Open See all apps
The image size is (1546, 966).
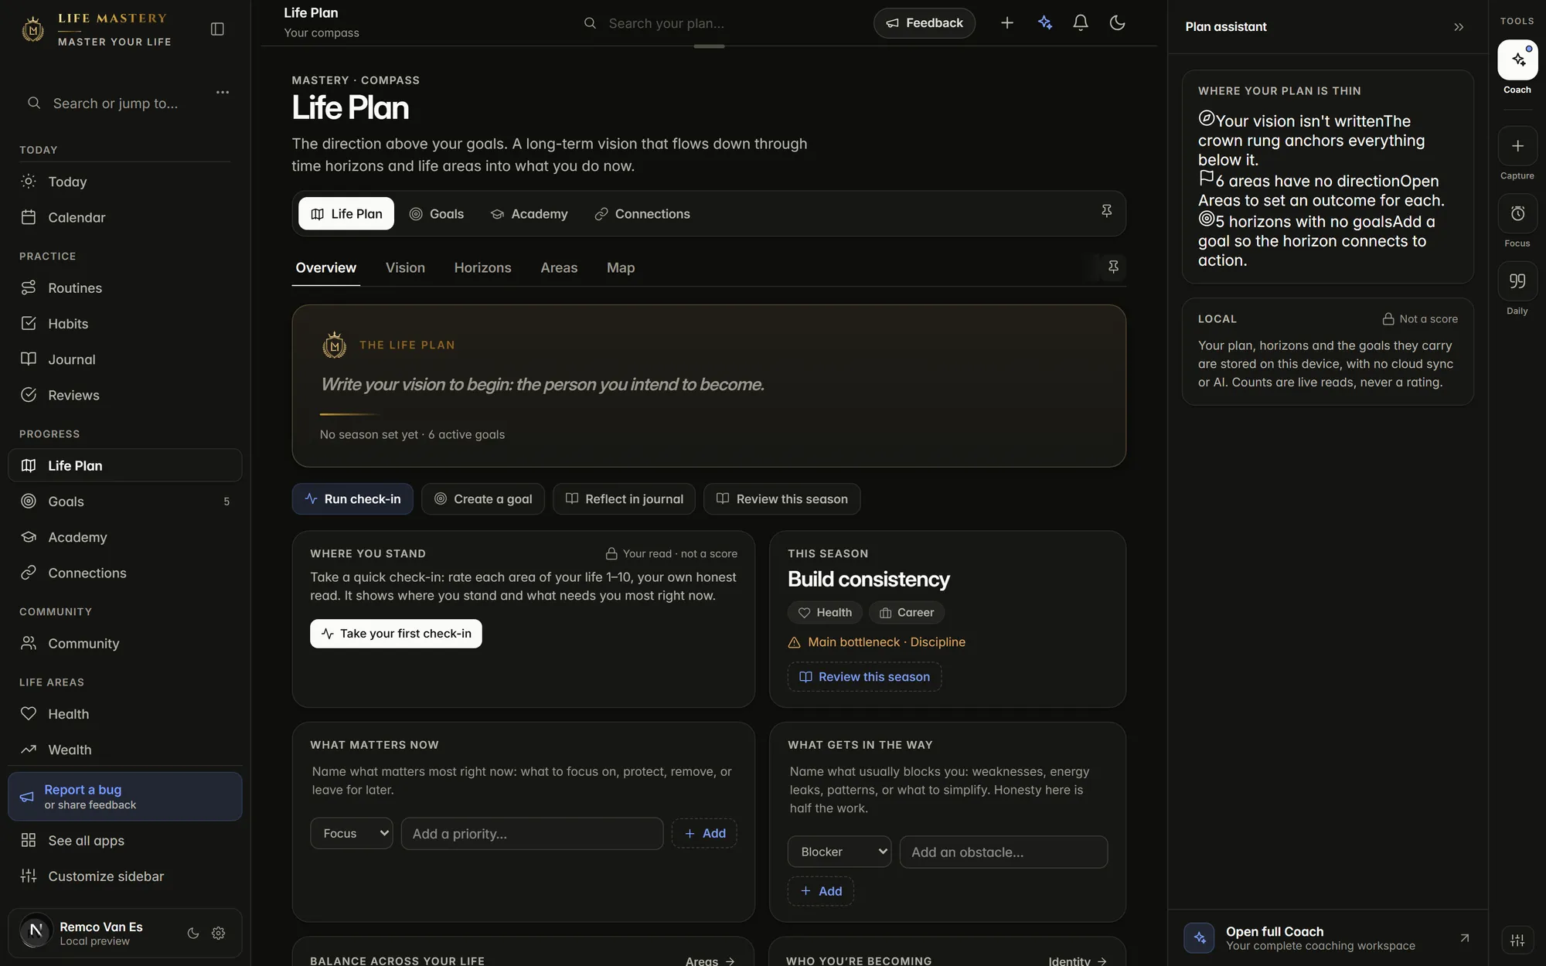click(x=124, y=840)
